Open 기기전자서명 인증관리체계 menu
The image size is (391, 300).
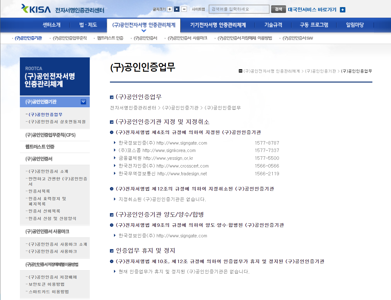pyautogui.click(x=218, y=25)
